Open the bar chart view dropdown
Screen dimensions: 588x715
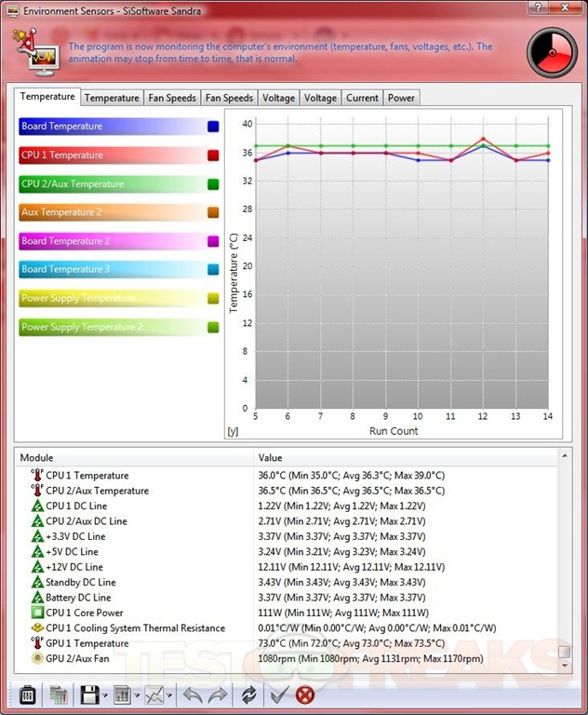click(x=137, y=695)
